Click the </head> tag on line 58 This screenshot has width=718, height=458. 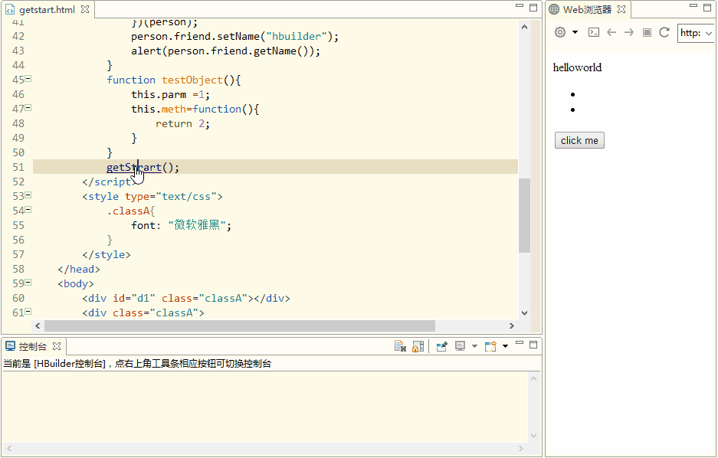[79, 270]
